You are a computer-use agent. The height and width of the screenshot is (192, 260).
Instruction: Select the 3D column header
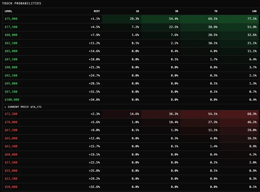pos(177,11)
